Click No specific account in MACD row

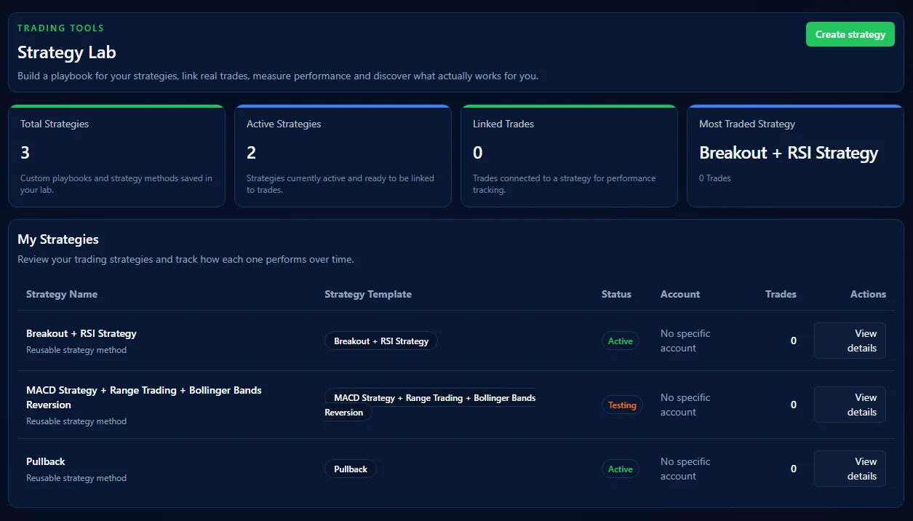[685, 405]
